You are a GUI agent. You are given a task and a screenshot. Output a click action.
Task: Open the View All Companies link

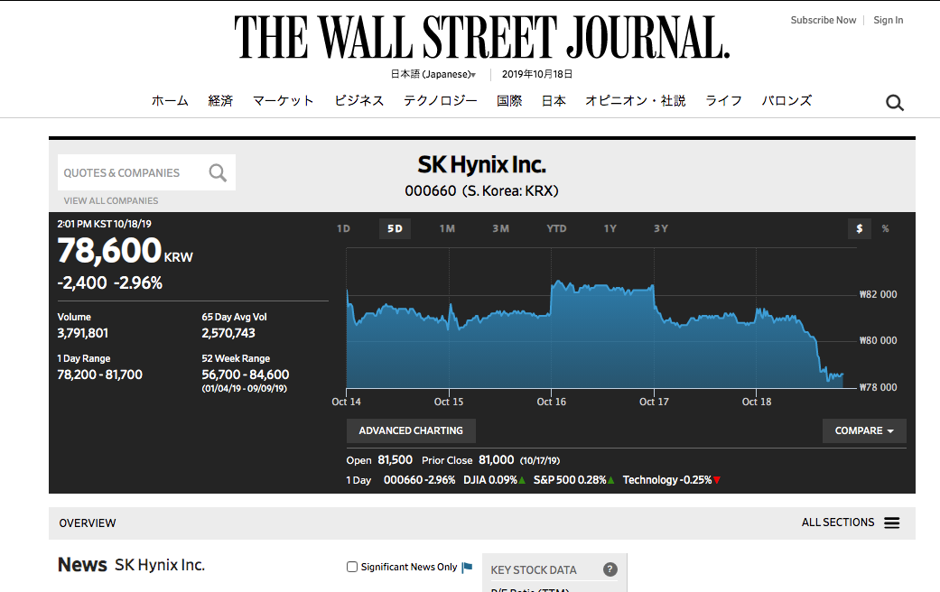[x=110, y=200]
